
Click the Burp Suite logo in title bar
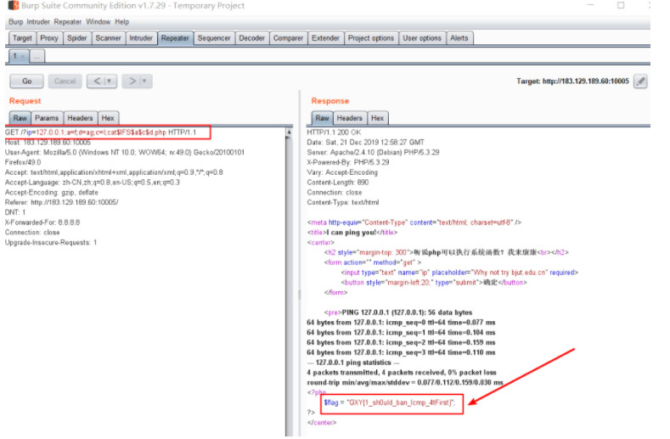tap(14, 6)
